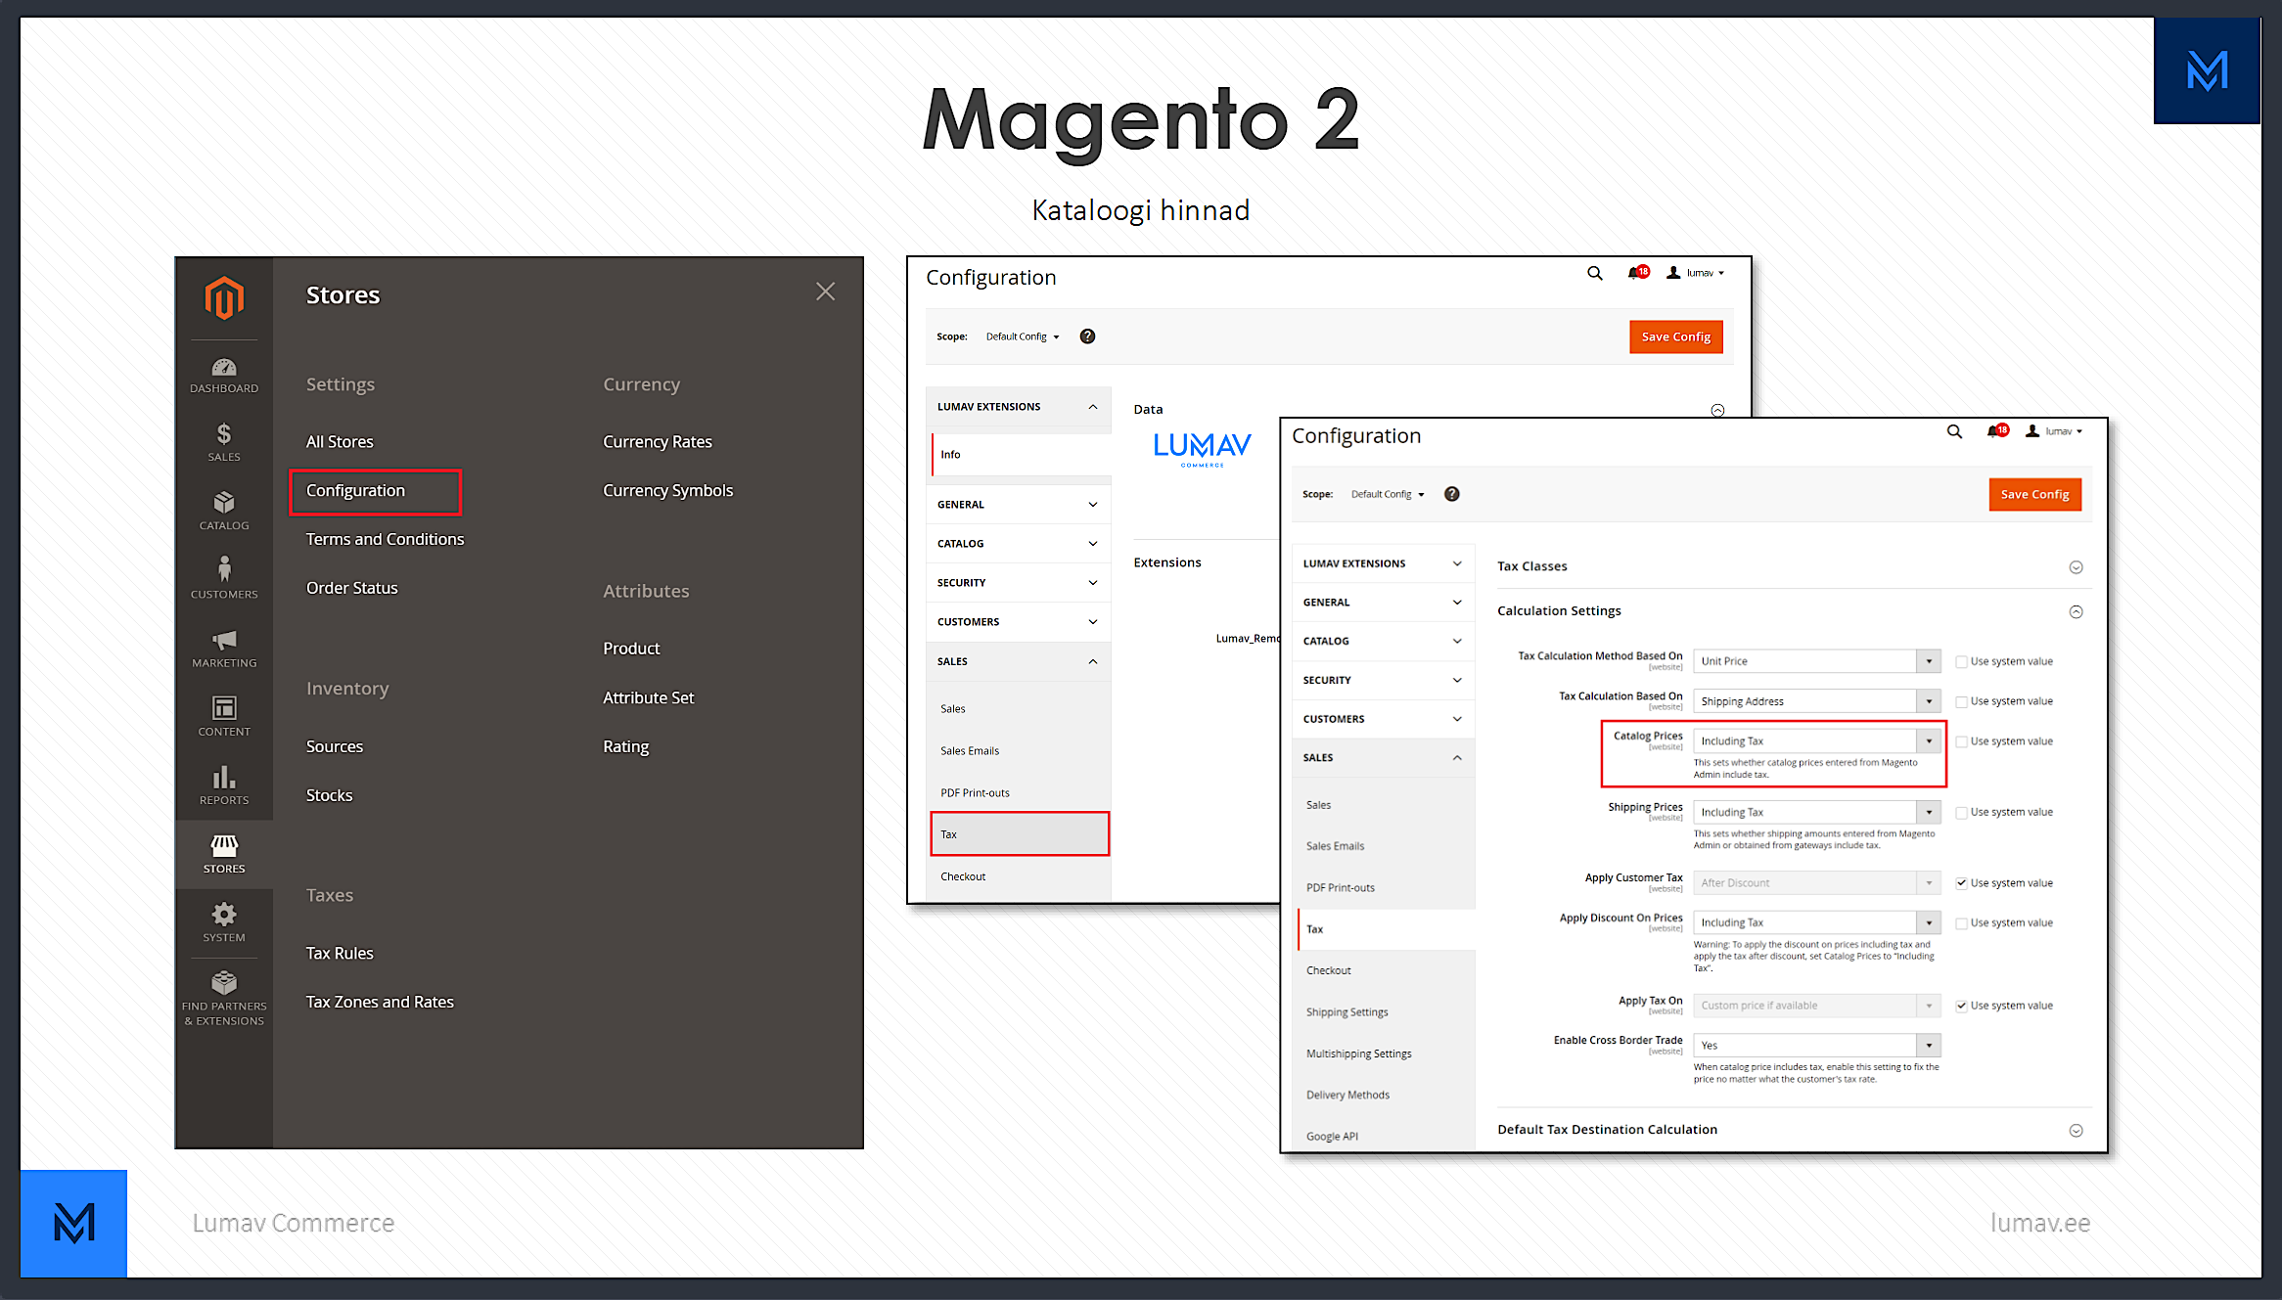Click Save Config in front Configuration window
Image resolution: width=2282 pixels, height=1300 pixels.
2034,495
